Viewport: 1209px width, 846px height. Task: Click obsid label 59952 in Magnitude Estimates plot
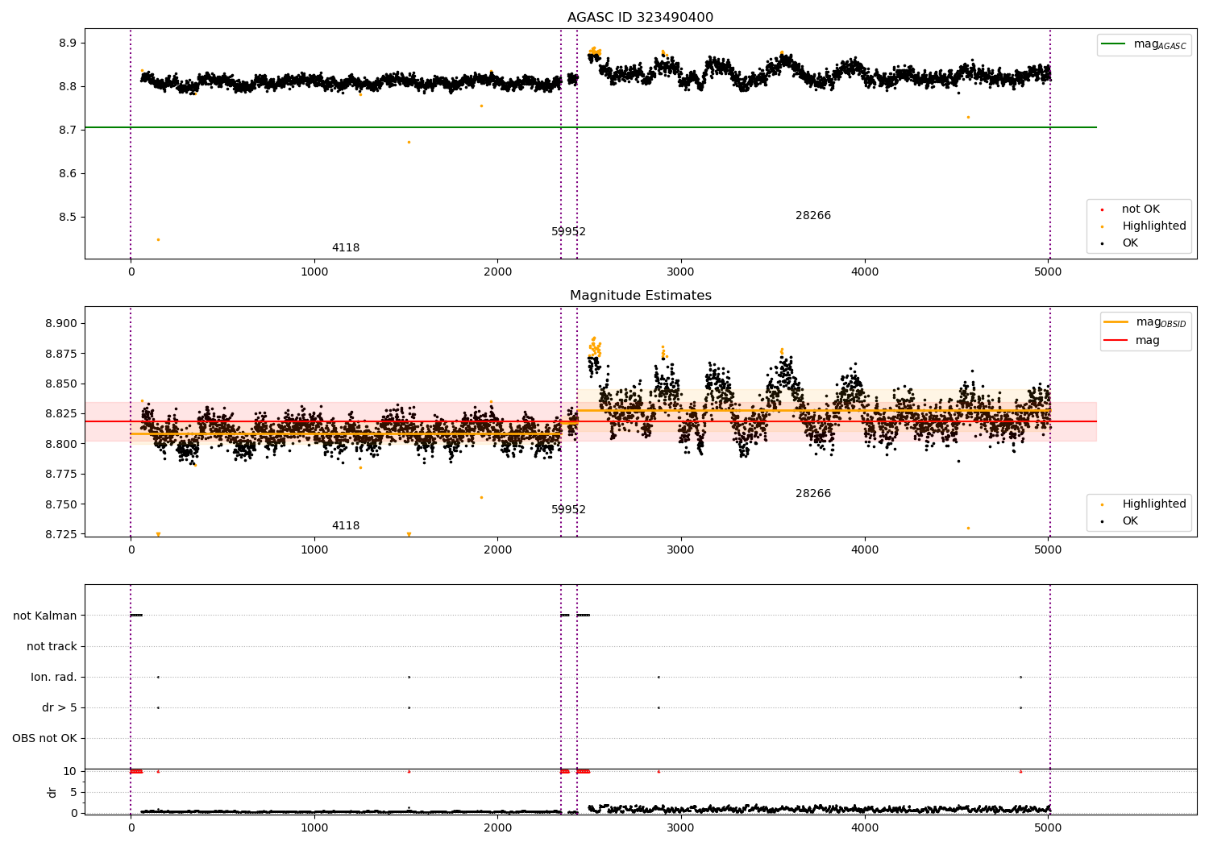click(x=568, y=510)
